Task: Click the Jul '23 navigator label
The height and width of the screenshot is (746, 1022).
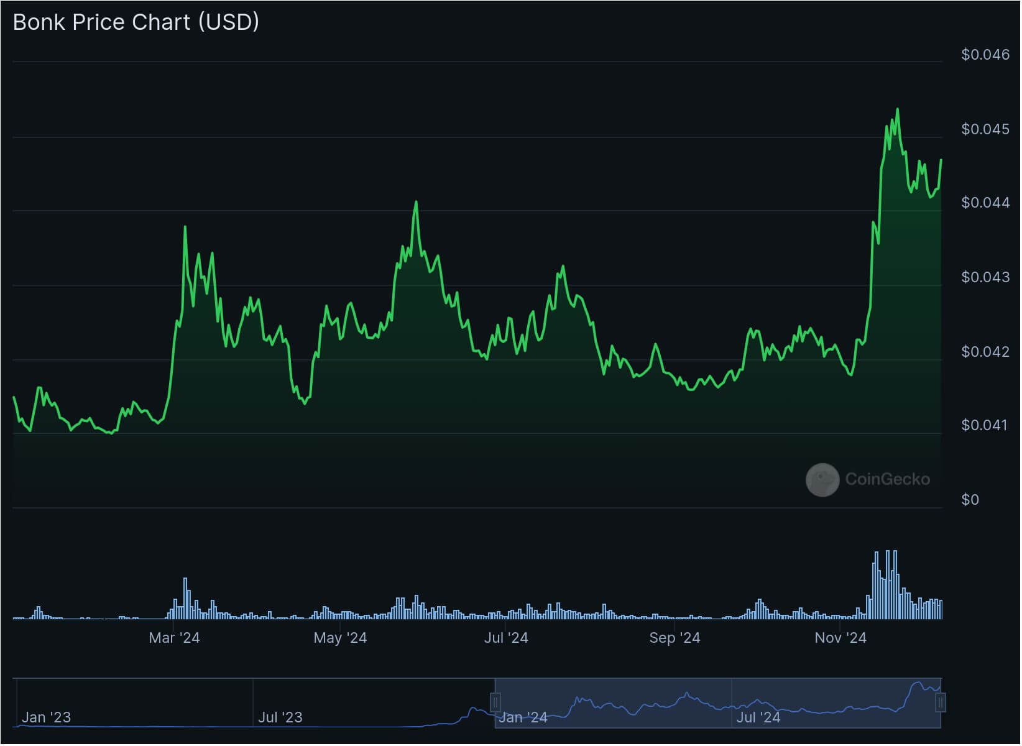Action: click(x=280, y=717)
